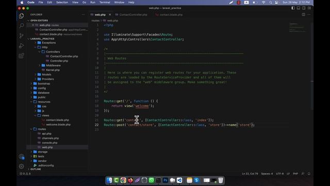Screen dimensions: 330x186
Task: Click the PHP language mode indicator
Action: [295, 174]
